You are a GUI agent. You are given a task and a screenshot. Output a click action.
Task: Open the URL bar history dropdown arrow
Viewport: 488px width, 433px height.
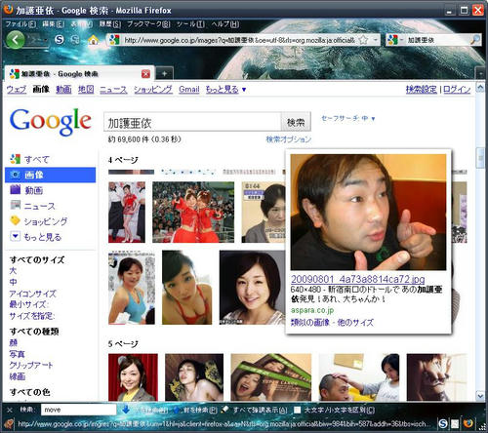coord(376,40)
